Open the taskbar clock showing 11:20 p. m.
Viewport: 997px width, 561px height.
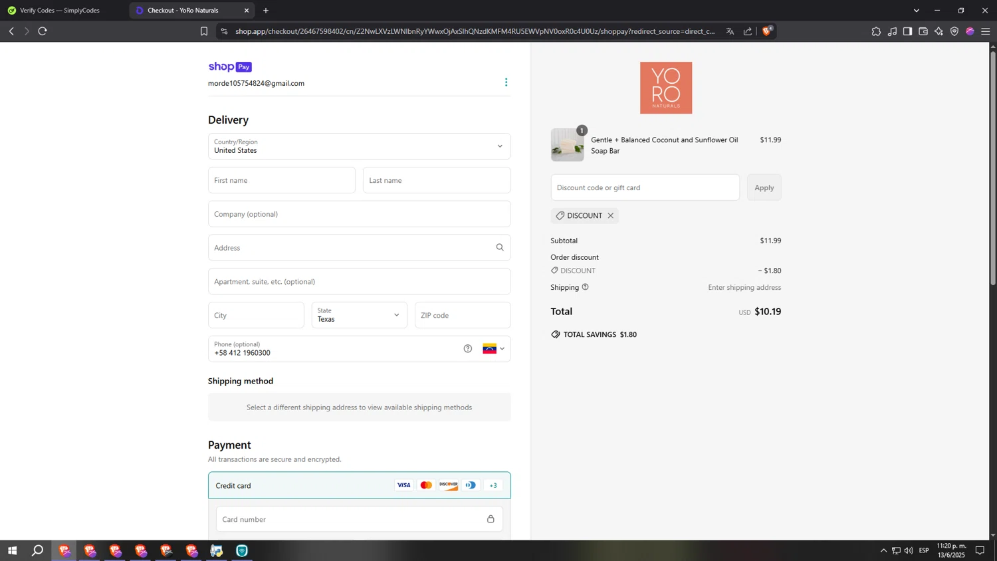[951, 550]
